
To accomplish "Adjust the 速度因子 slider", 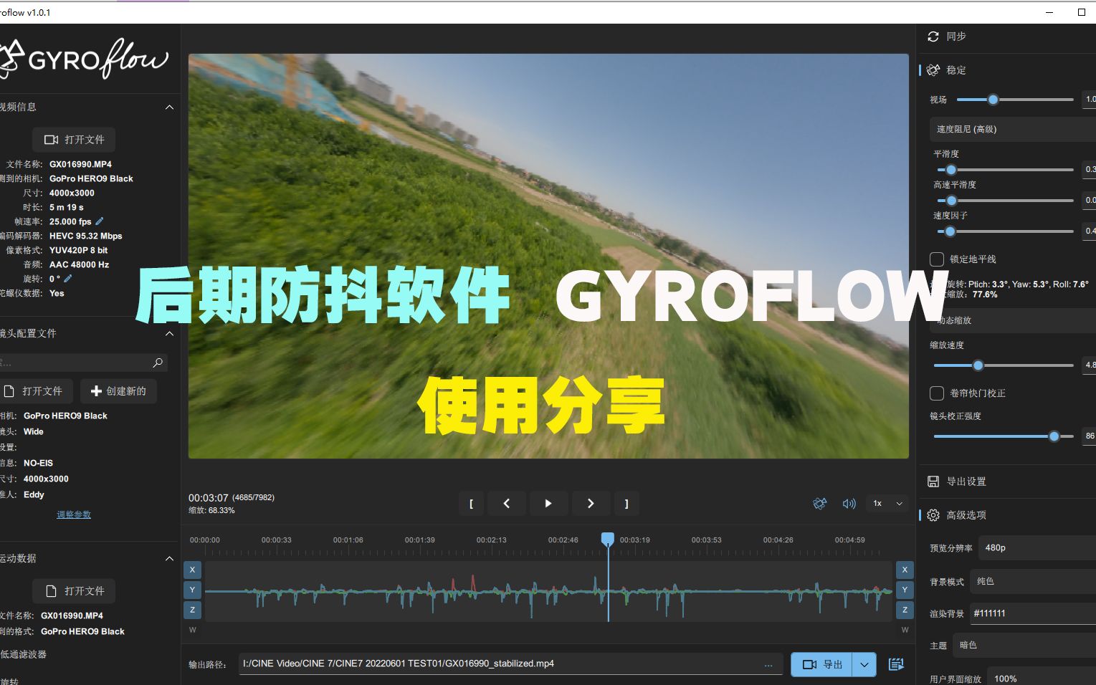I will pyautogui.click(x=1005, y=231).
